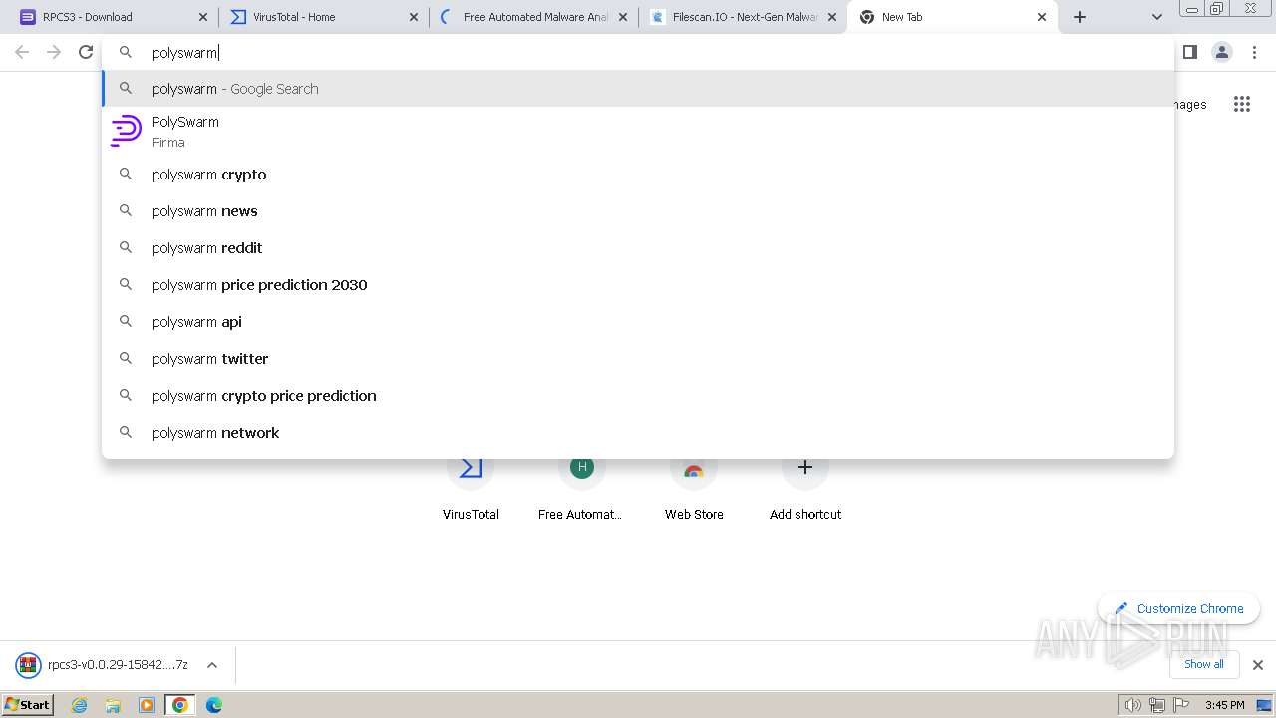Choose the polyswarm news suggestion
The image size is (1276, 718).
click(x=638, y=211)
